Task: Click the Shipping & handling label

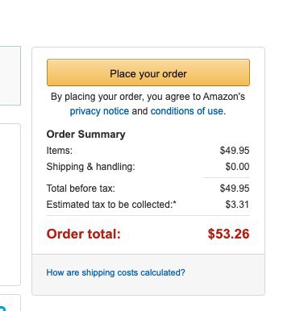Action: pos(90,167)
